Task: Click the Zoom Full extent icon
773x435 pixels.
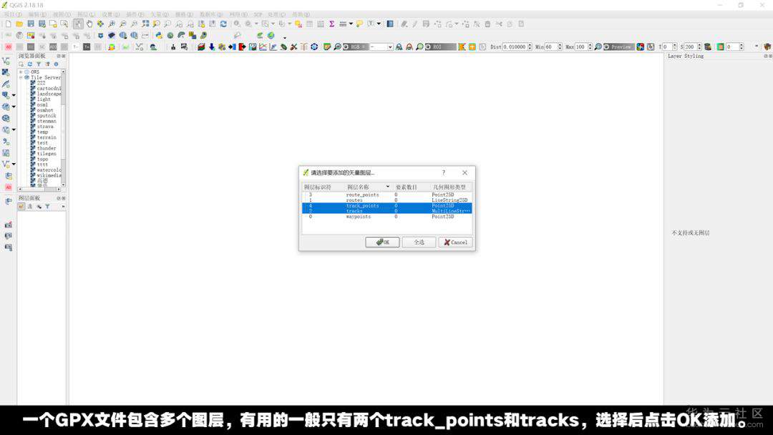Action: tap(145, 24)
